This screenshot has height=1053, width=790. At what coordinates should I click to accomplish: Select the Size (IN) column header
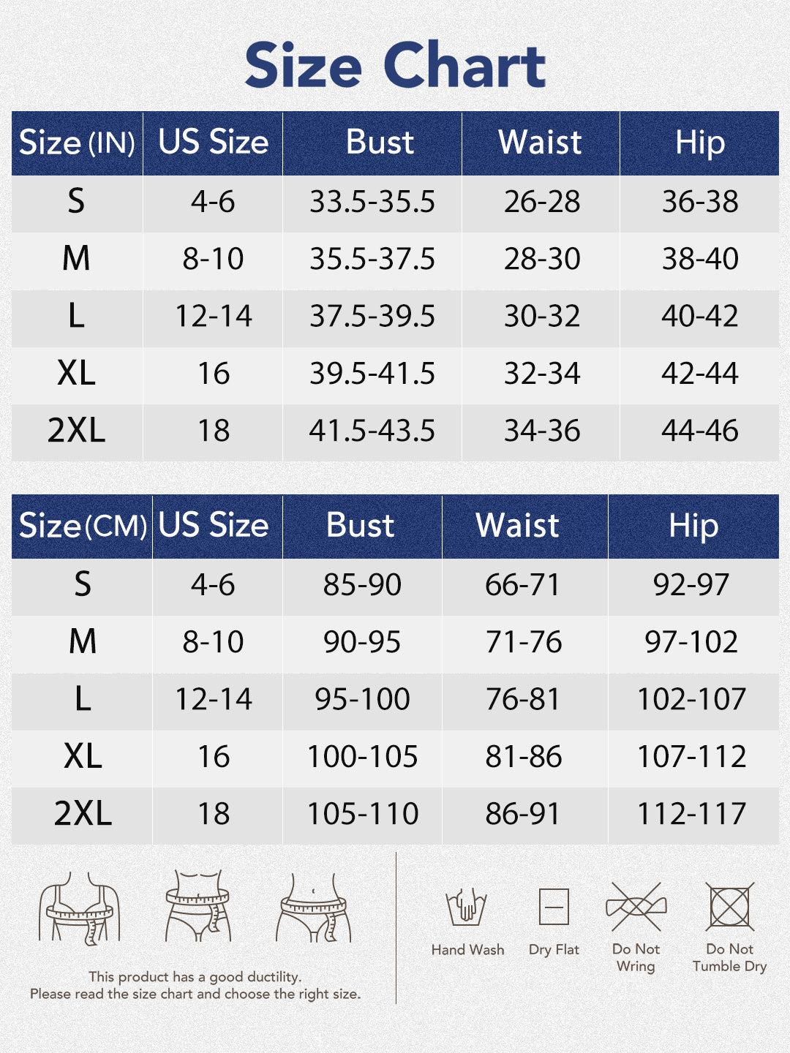77,143
